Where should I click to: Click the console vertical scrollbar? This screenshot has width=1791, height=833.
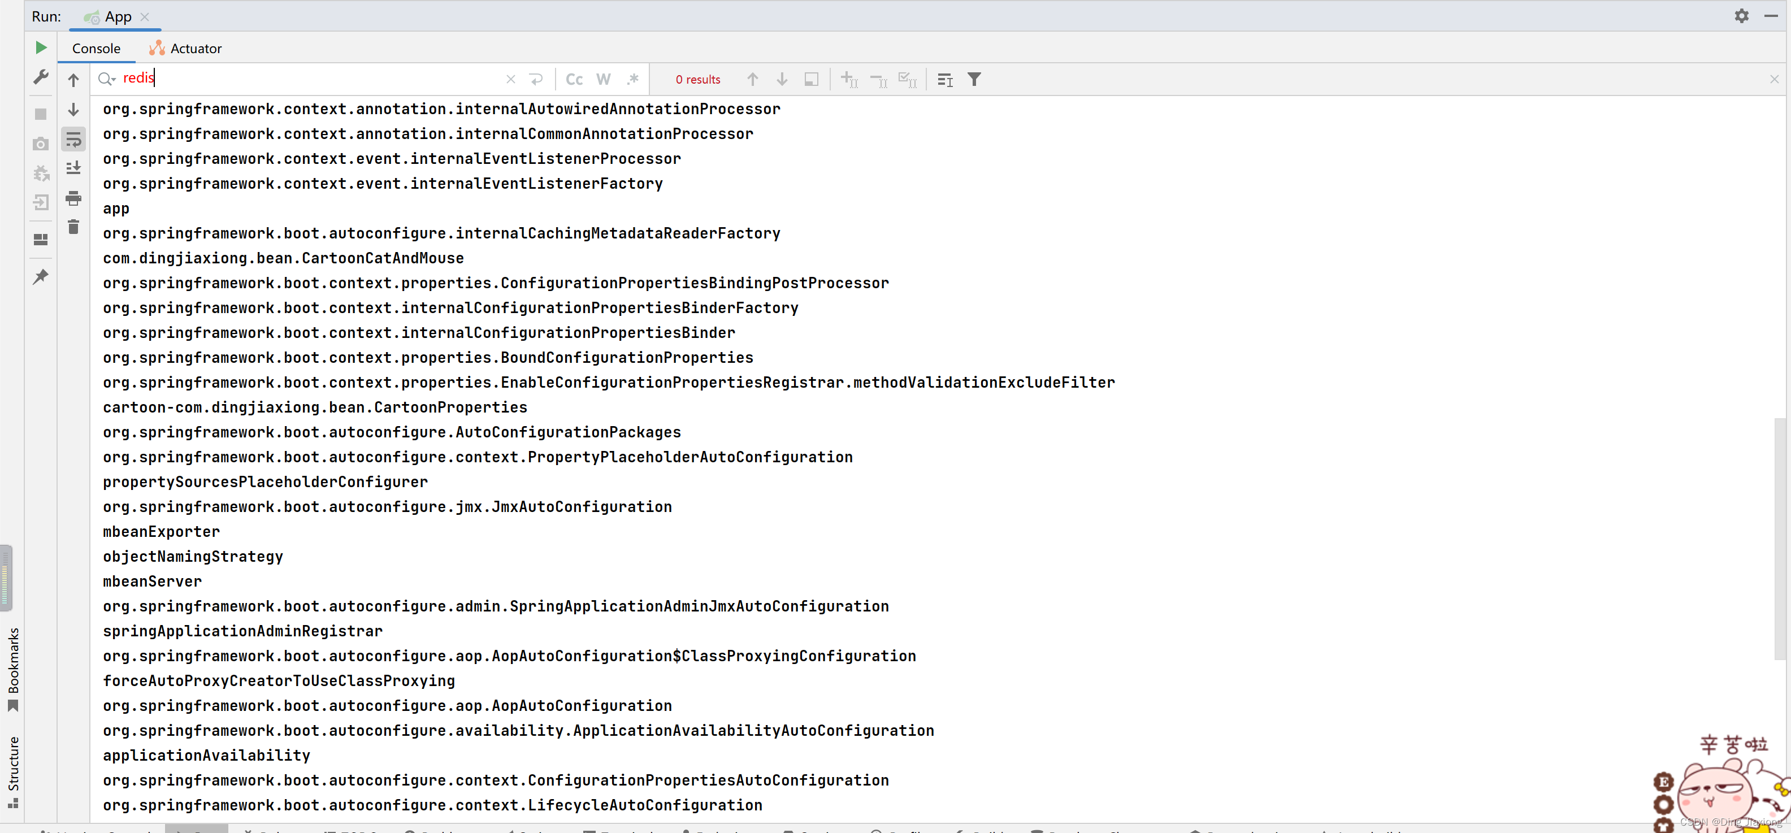coord(1780,539)
